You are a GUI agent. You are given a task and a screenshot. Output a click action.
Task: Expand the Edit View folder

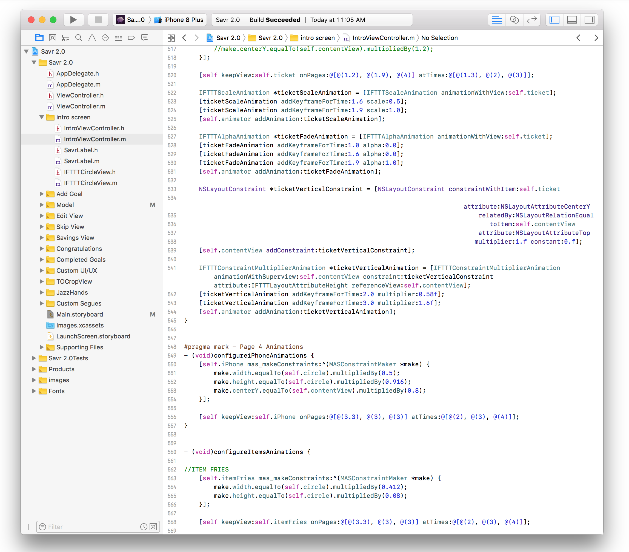(42, 216)
